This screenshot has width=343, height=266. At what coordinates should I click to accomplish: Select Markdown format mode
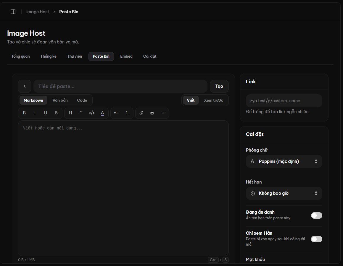tap(33, 100)
